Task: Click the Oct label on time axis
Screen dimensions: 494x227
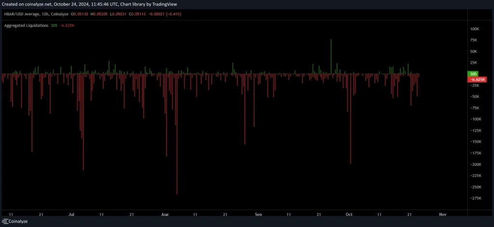Action: 349,214
